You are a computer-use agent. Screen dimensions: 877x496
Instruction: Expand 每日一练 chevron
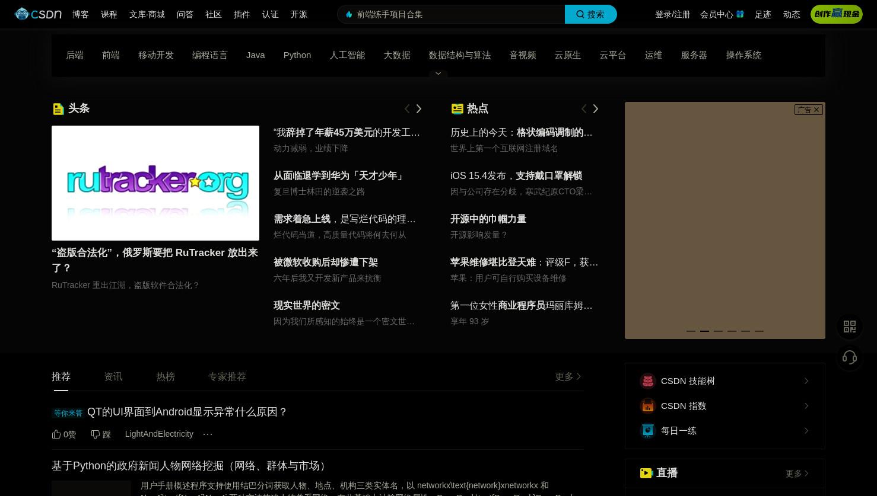(x=806, y=431)
